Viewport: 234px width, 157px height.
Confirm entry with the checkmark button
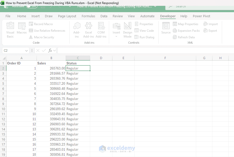tap(44, 50)
